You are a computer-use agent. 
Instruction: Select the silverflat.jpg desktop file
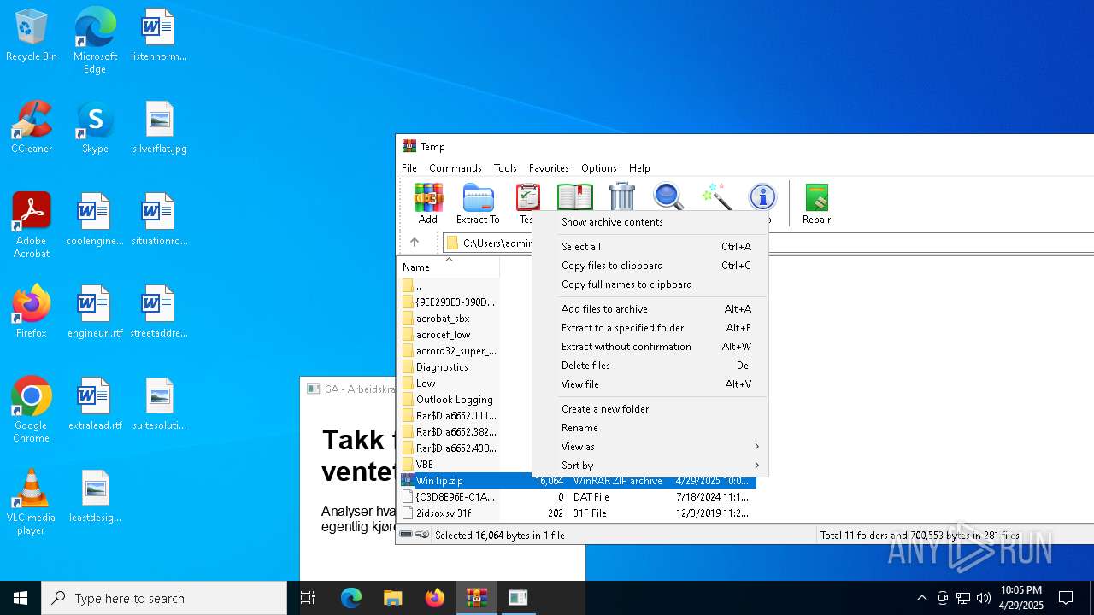coord(160,128)
